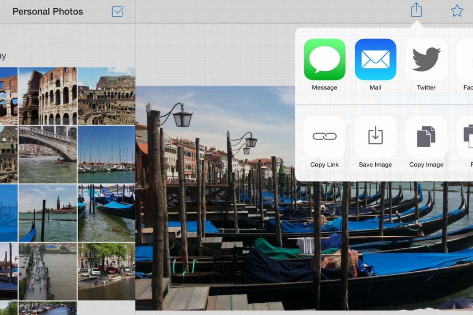Enable photo selection mode with the checkmark icon
This screenshot has width=473, height=315.
click(x=117, y=12)
